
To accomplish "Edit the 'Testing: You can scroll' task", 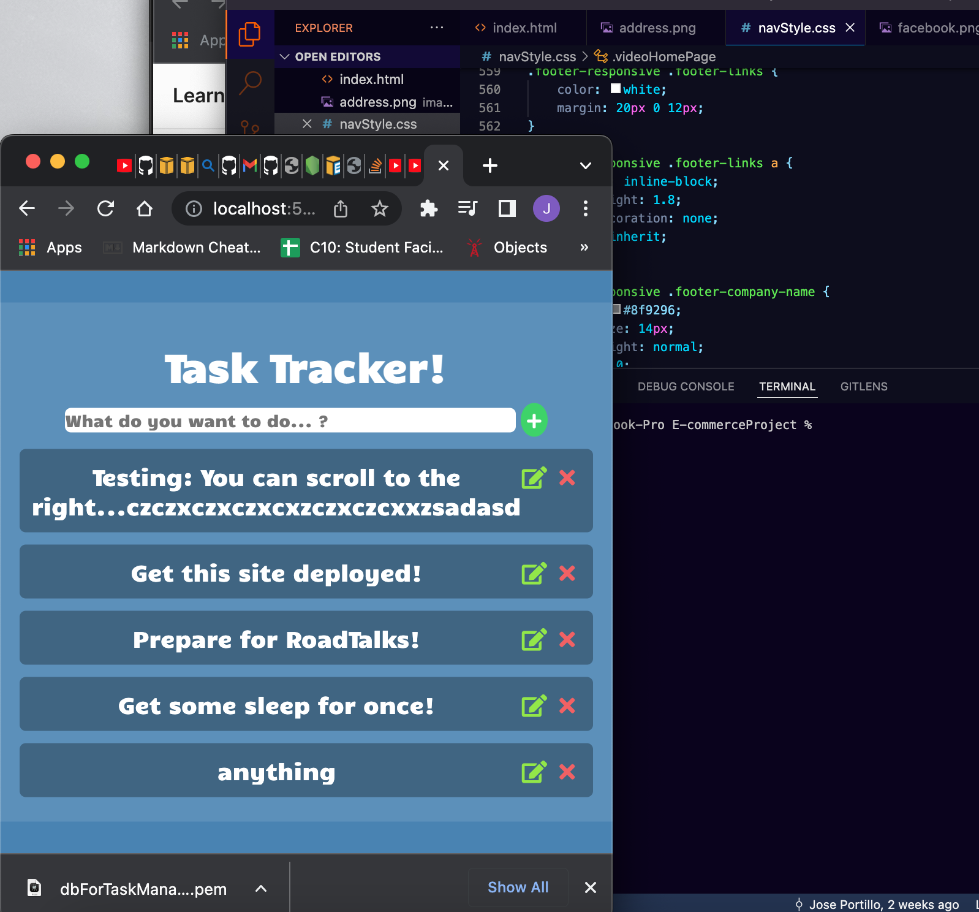I will tap(534, 478).
